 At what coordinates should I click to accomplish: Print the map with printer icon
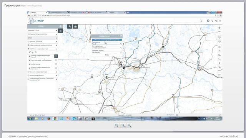[75, 26]
